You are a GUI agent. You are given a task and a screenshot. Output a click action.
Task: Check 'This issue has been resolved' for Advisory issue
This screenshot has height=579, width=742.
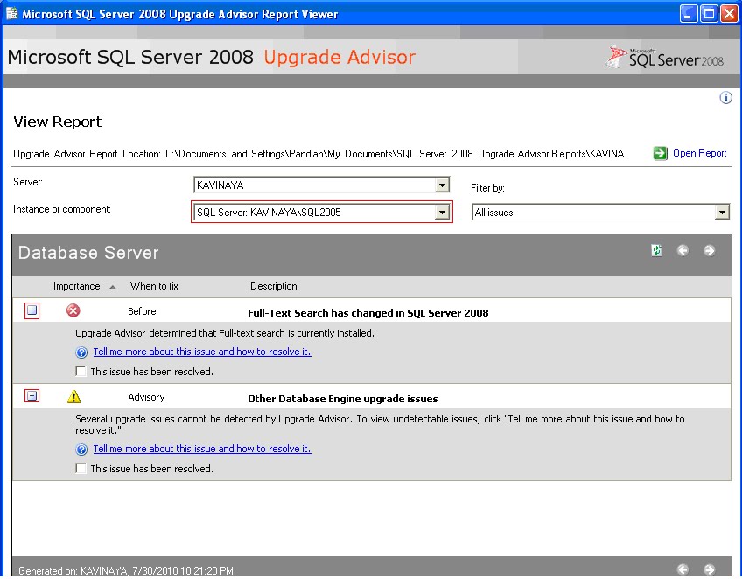[80, 468]
